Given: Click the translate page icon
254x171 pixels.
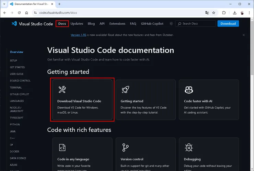Looking at the screenshot, I should [207, 13].
